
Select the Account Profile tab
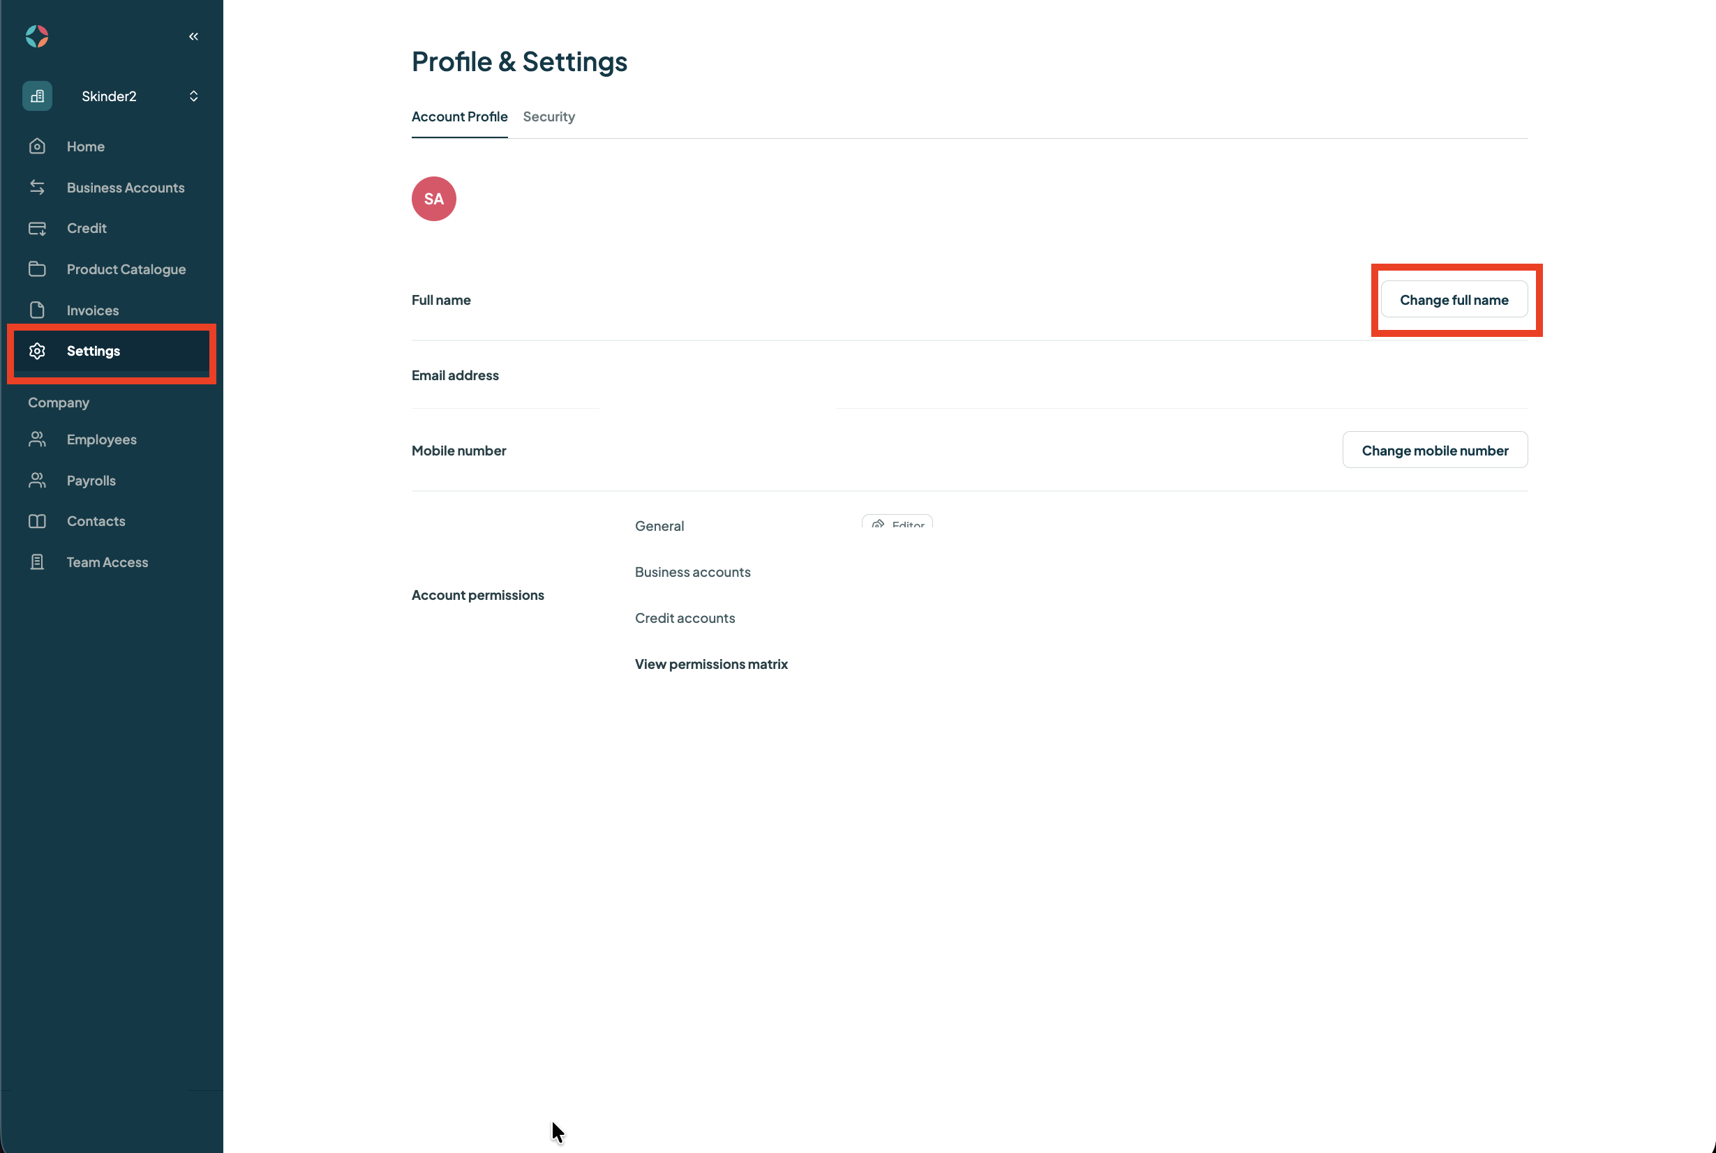460,117
